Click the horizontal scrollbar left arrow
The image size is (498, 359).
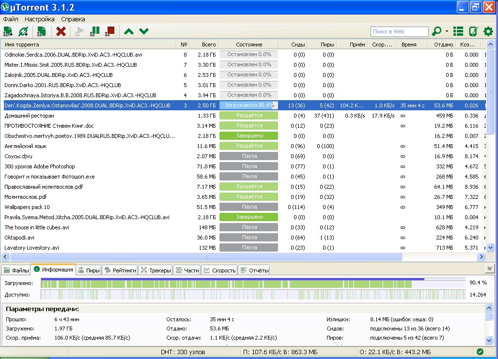5,256
